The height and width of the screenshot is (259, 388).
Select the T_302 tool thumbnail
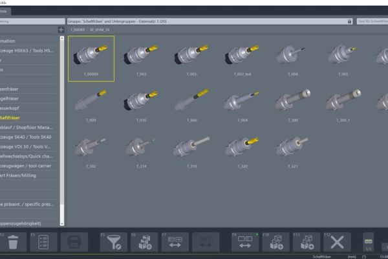tap(91, 151)
